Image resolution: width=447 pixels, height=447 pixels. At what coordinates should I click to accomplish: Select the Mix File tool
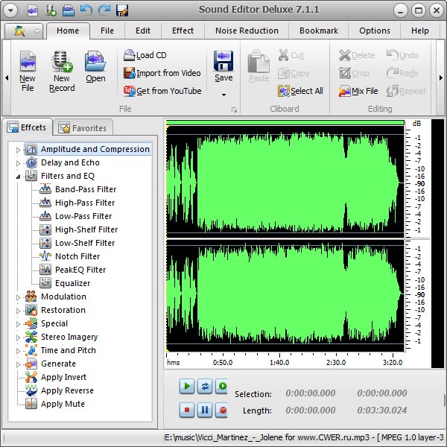344,91
